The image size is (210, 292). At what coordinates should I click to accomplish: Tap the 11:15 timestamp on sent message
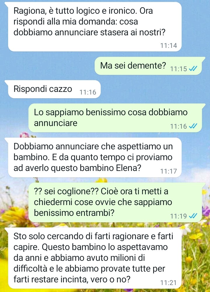[178, 69]
